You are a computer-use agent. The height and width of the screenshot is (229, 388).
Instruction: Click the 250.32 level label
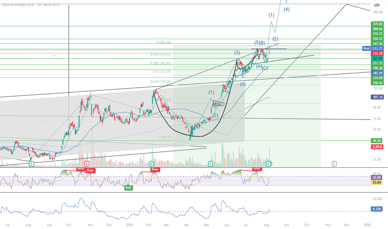click(377, 39)
